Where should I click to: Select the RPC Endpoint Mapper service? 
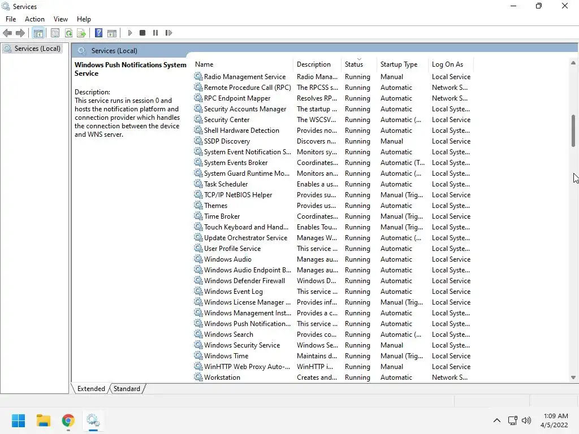click(332, 98)
